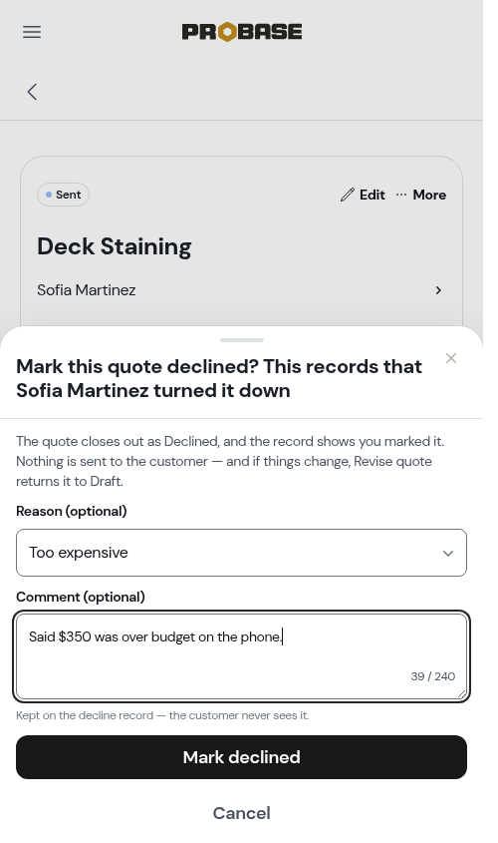Go back using the left chevron
The height and width of the screenshot is (843, 498).
coord(32,92)
